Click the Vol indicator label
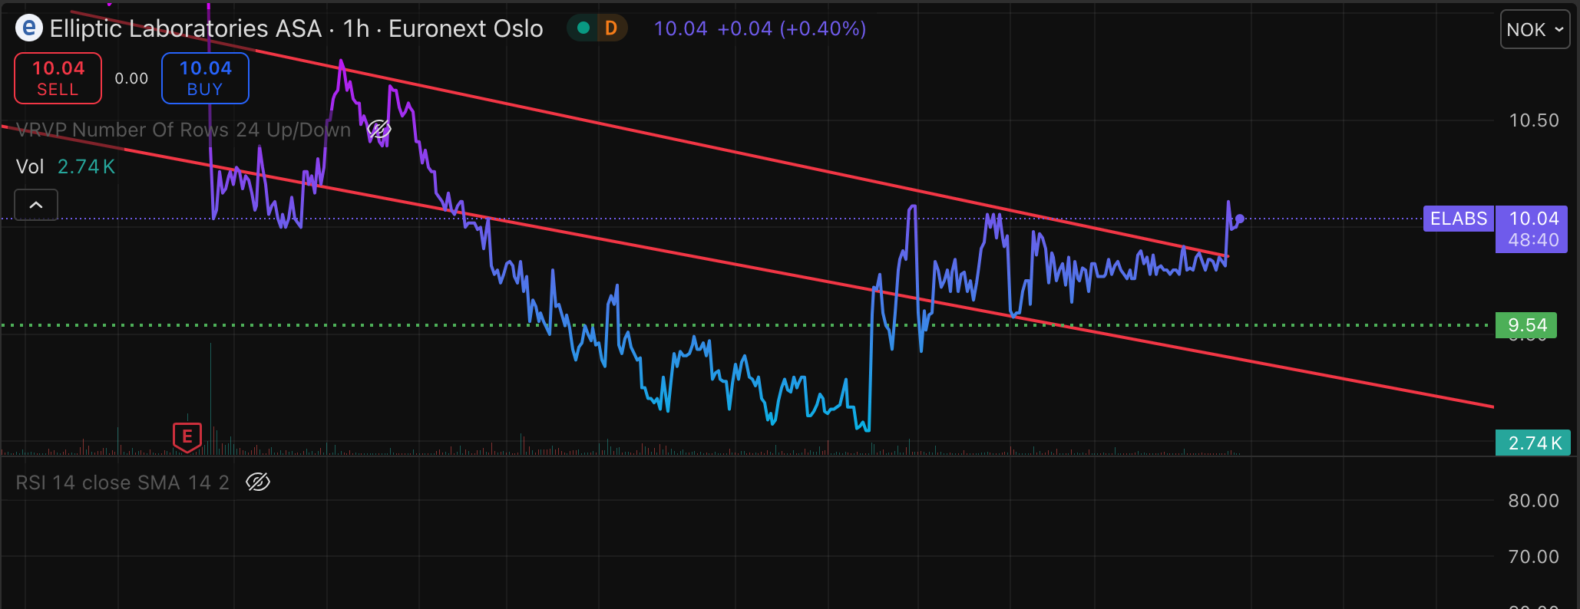 pyautogui.click(x=30, y=166)
